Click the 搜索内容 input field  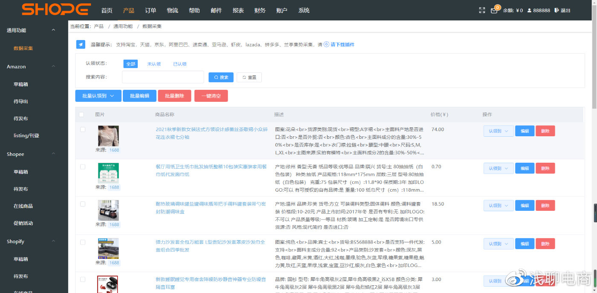point(162,77)
